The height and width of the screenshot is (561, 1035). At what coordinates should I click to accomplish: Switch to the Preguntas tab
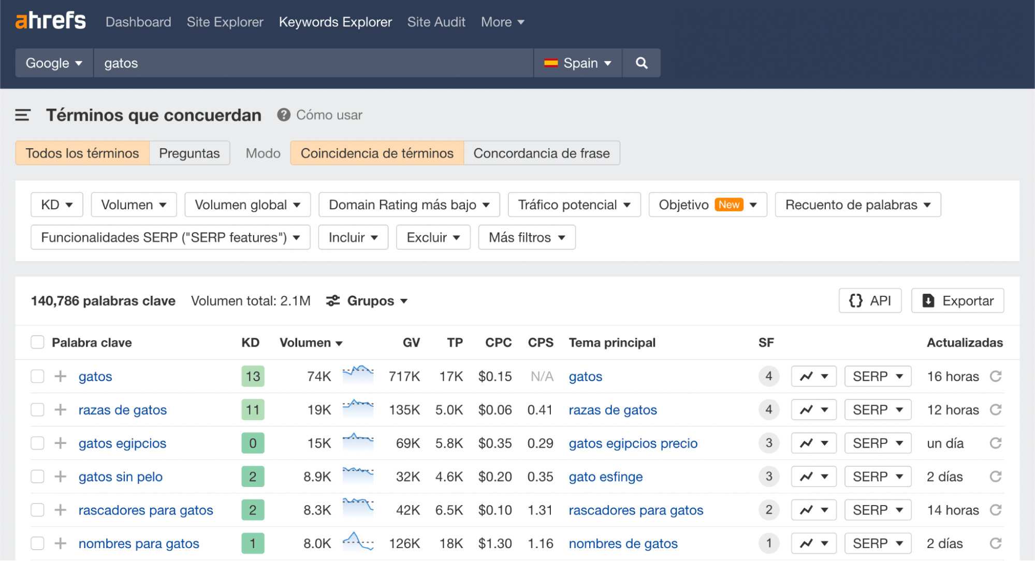[189, 153]
